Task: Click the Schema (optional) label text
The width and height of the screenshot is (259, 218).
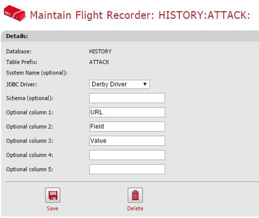Action: click(x=30, y=98)
